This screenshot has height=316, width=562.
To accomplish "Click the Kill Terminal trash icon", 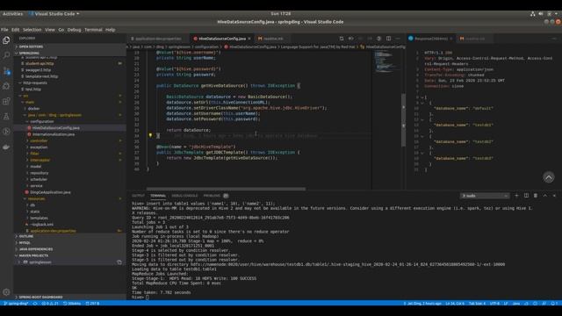I will [536, 196].
